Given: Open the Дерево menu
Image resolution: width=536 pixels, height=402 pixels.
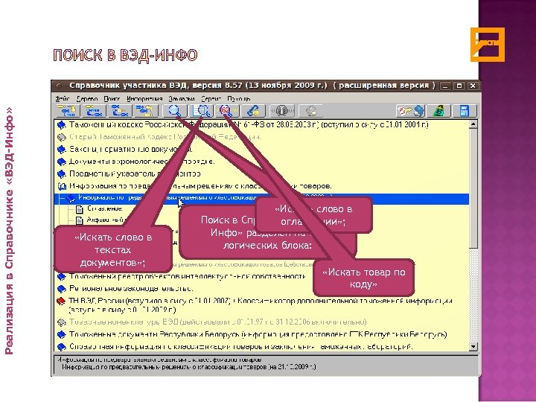Looking at the screenshot, I should coord(87,99).
